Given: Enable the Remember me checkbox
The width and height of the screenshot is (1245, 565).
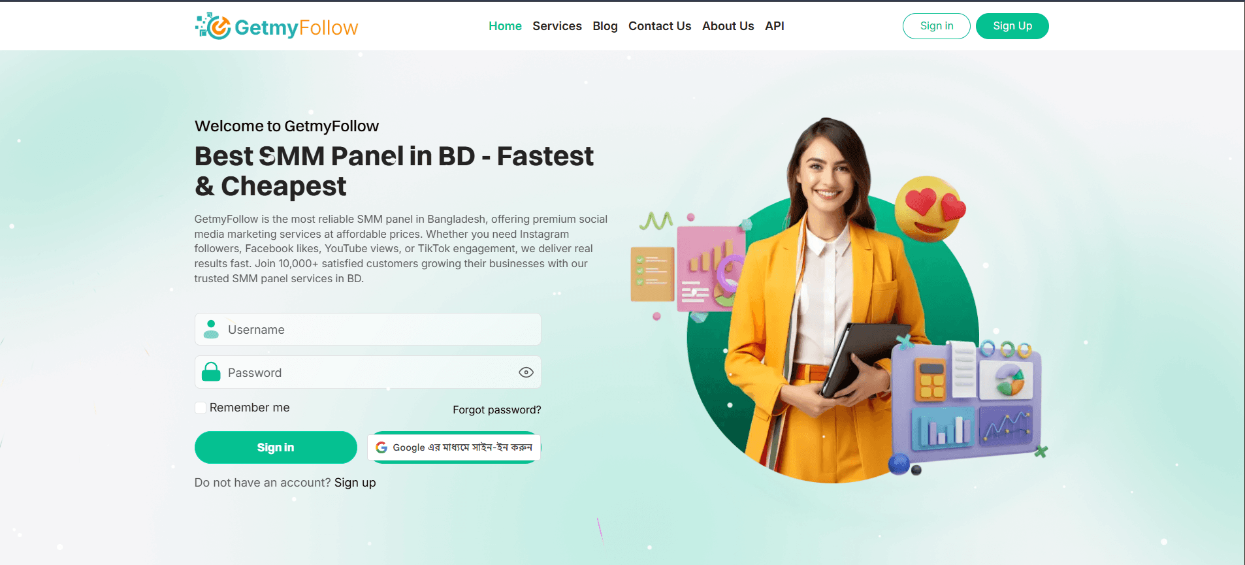Looking at the screenshot, I should click(x=201, y=408).
